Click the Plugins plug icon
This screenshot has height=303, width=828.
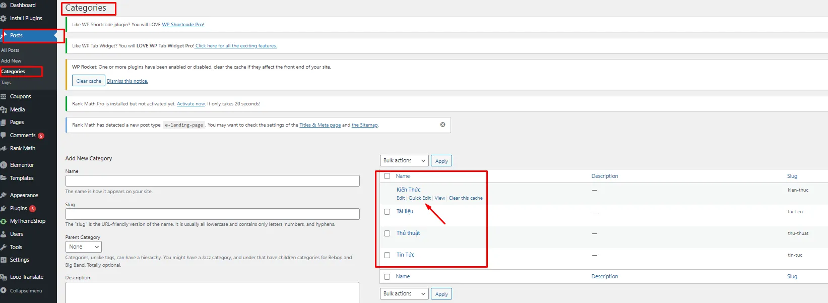(x=3, y=208)
